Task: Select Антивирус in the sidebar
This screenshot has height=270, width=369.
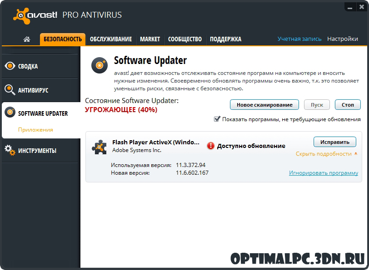Action: pos(41,90)
